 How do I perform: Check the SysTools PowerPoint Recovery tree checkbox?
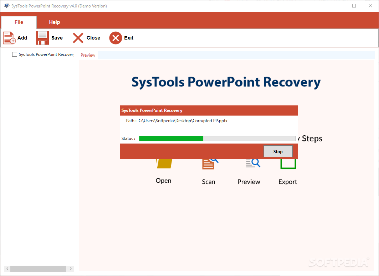pyautogui.click(x=15, y=54)
